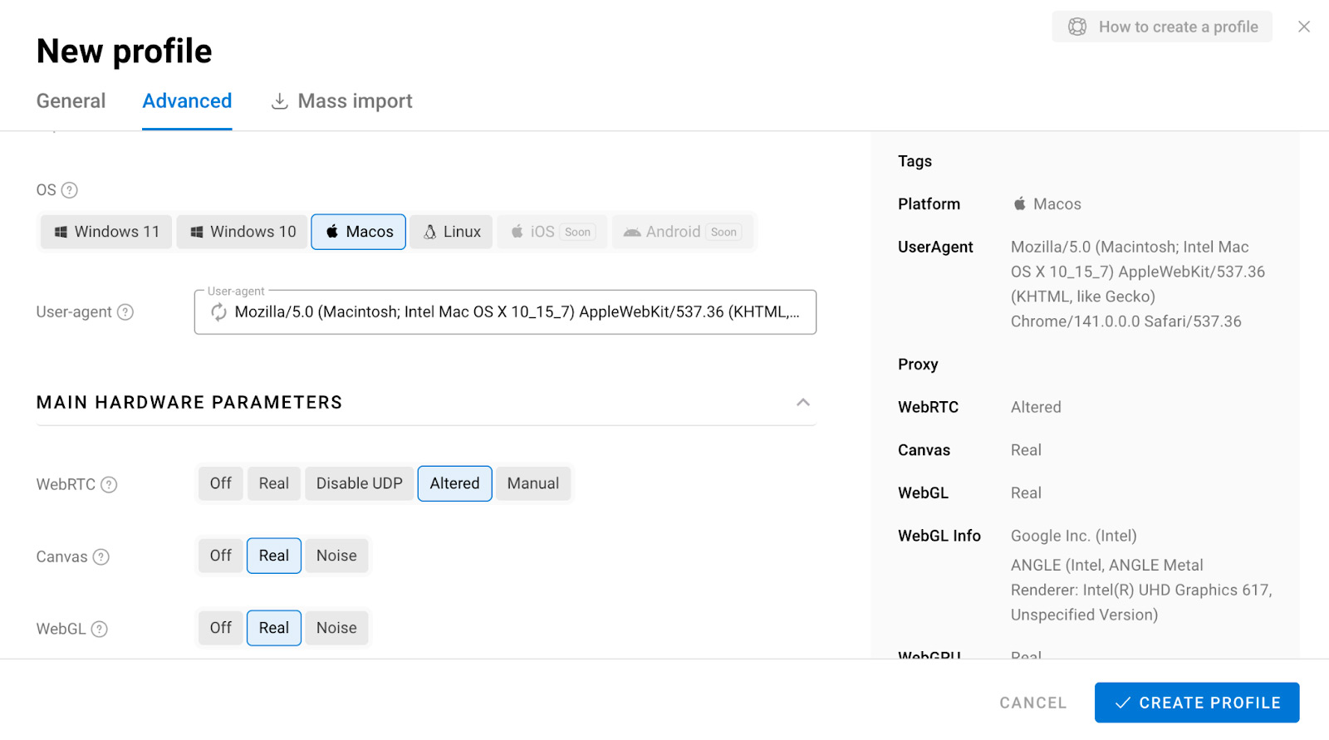
Task: Turn WebGL Off
Action: click(x=221, y=628)
